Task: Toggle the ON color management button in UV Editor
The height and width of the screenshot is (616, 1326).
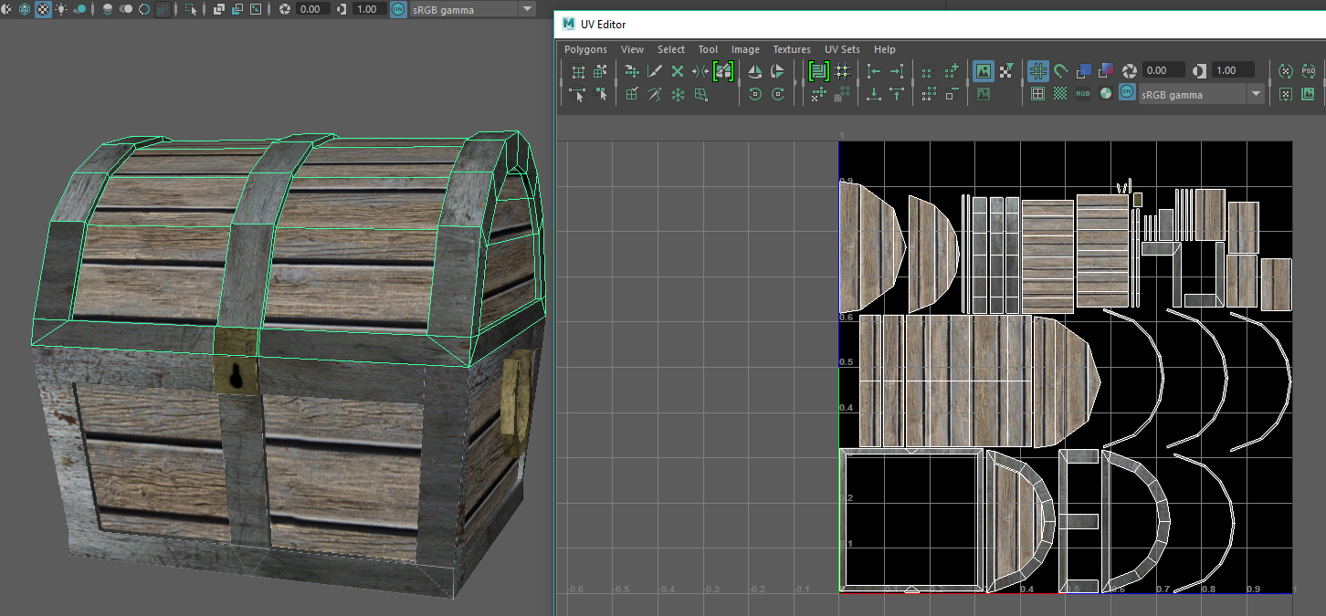Action: [x=1128, y=94]
